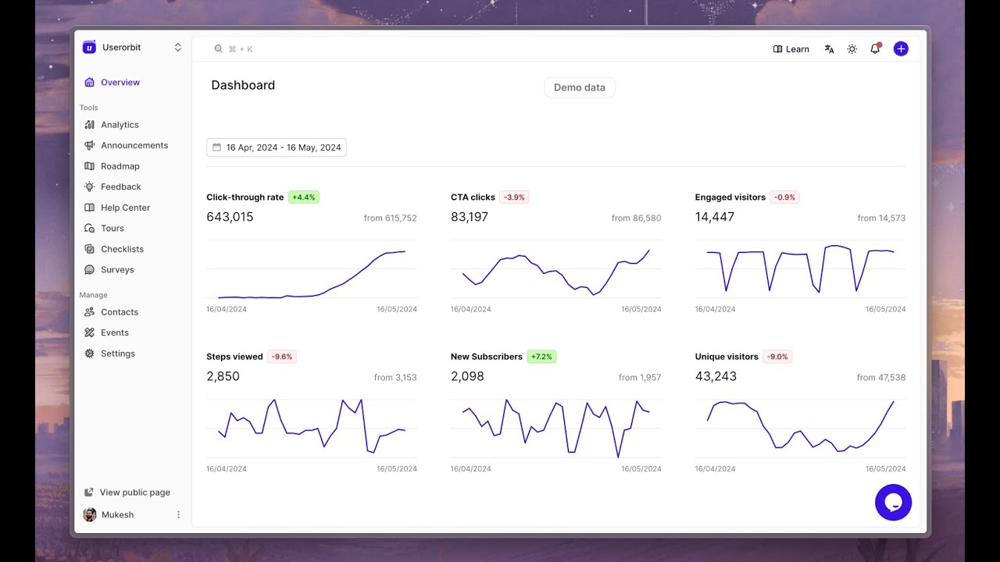Click the Surveys chat bubble icon
Viewport: 1000px width, 562px height.
pos(89,269)
